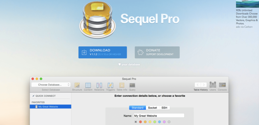The height and width of the screenshot is (125, 259).
Task: Select My Great Website favorite
Action: coord(50,106)
